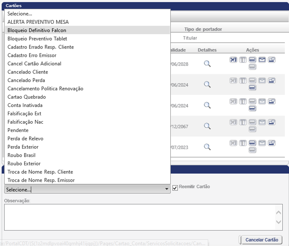Open details magnifier for card expiring 06/2028
Viewport: 289px width, 246px height.
pyautogui.click(x=207, y=63)
